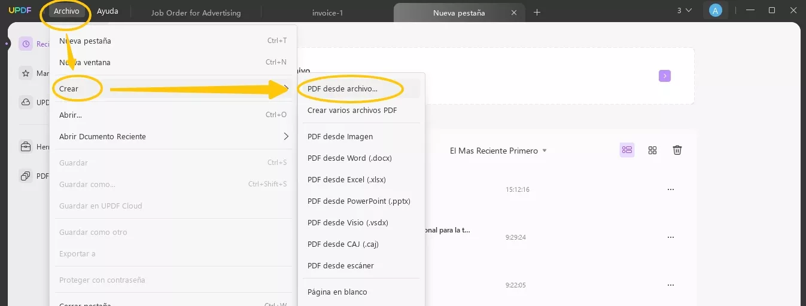
Task: Switch to Job Order for Advertising tab
Action: tap(196, 13)
